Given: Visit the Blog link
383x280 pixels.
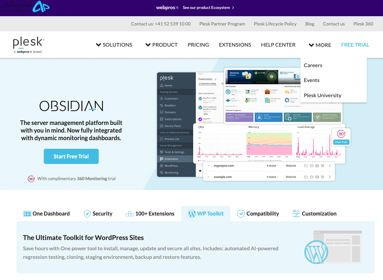Looking at the screenshot, I should tap(309, 24).
